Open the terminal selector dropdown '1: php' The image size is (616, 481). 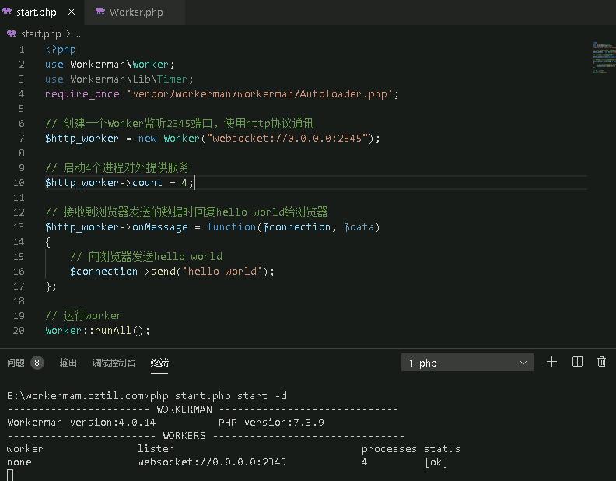tap(467, 363)
